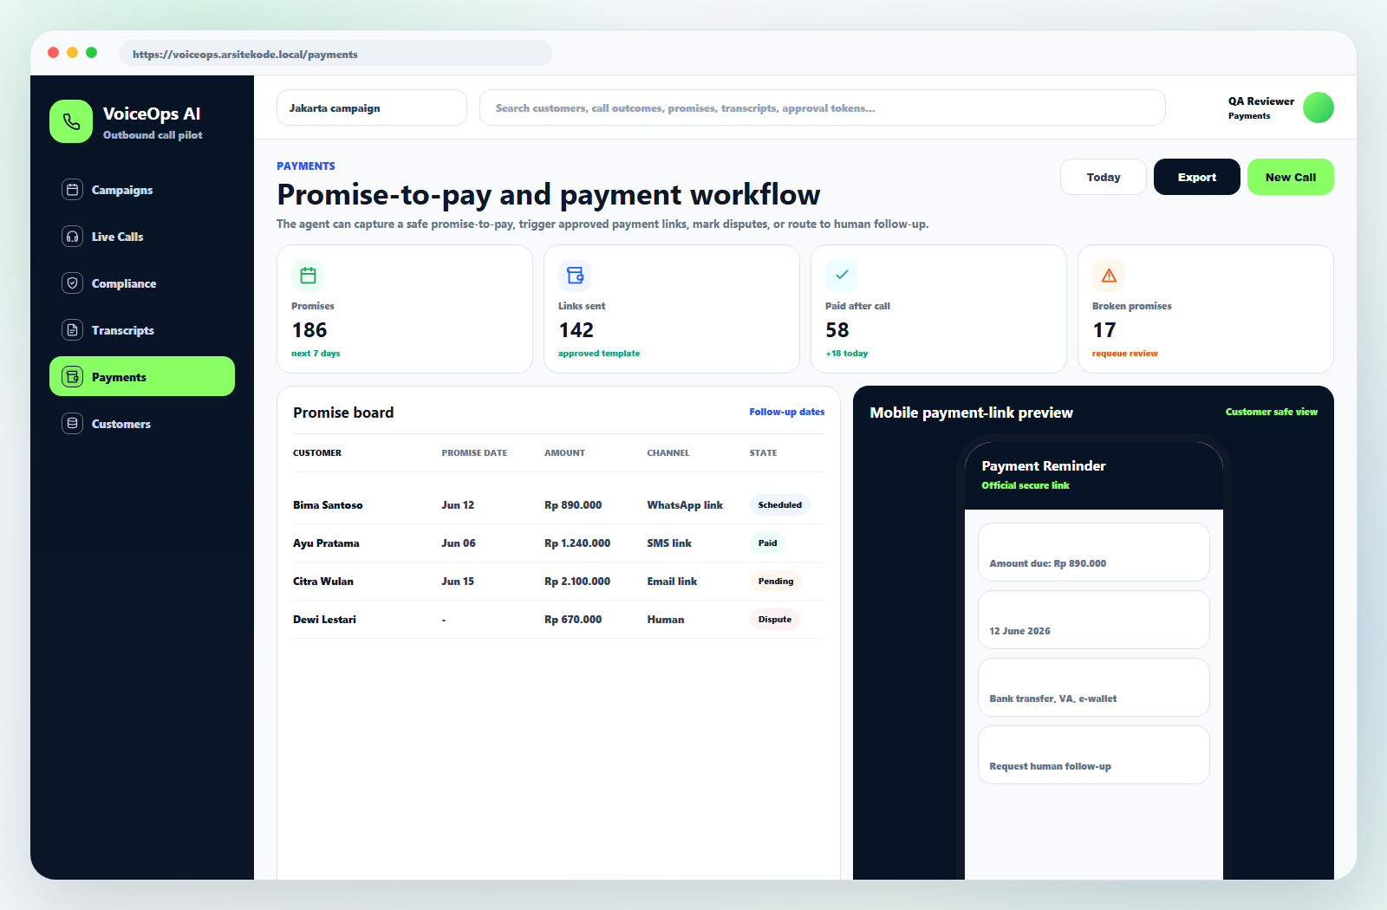Click the VoiceOps AI phone logo
This screenshot has width=1387, height=910.
tap(71, 121)
